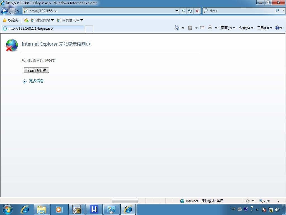
Task: Open Windows Explorer folder in the taskbar
Action: tap(41, 209)
